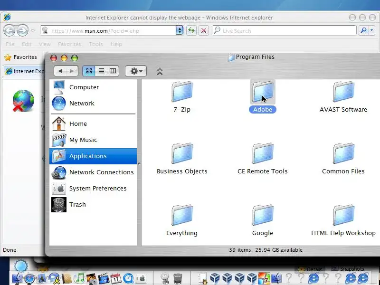Select Network in the sidebar
The height and width of the screenshot is (285, 380).
93,103
